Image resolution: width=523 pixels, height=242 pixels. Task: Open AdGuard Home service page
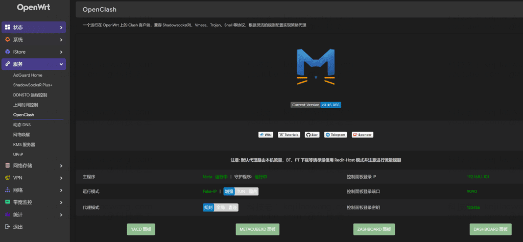pyautogui.click(x=28, y=76)
